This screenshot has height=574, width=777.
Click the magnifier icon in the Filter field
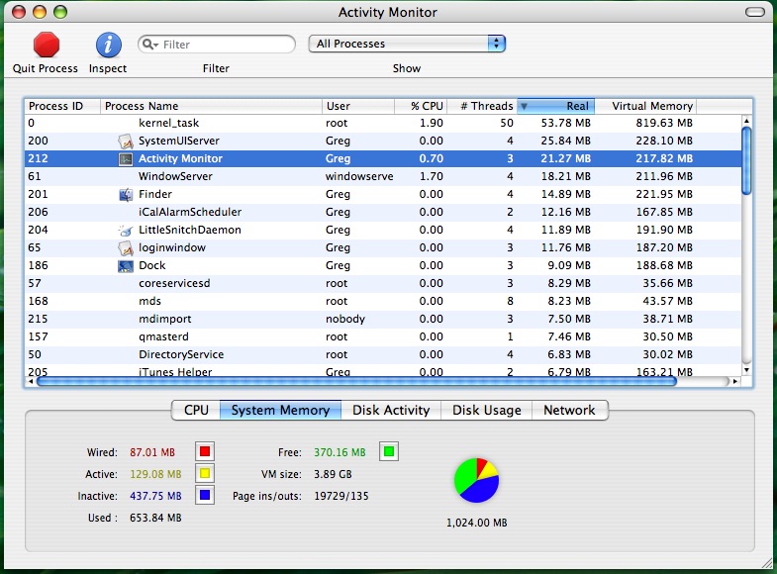[x=149, y=45]
